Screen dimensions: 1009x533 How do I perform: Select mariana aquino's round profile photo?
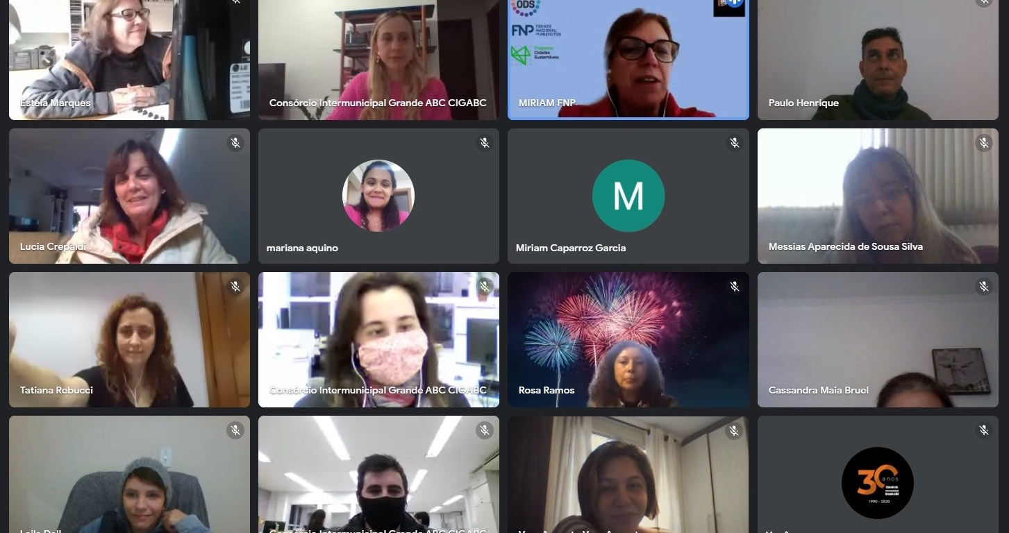(x=378, y=196)
